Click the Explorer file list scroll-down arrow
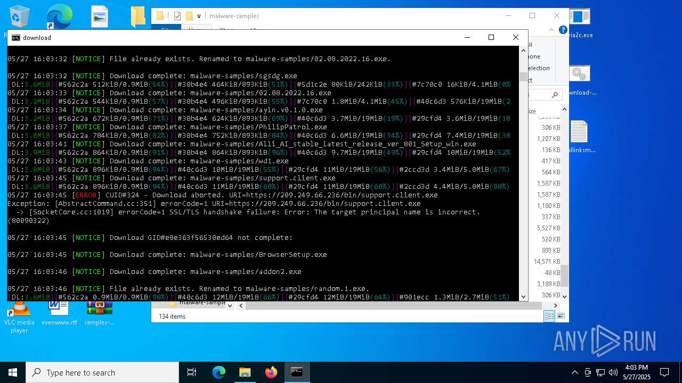Viewport: 682px width, 383px height. (564, 296)
